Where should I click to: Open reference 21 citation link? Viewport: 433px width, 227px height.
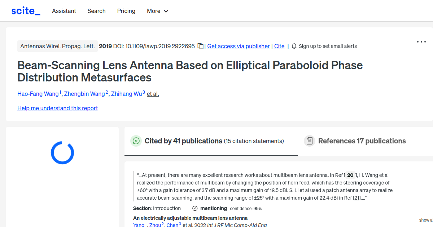pos(357,198)
